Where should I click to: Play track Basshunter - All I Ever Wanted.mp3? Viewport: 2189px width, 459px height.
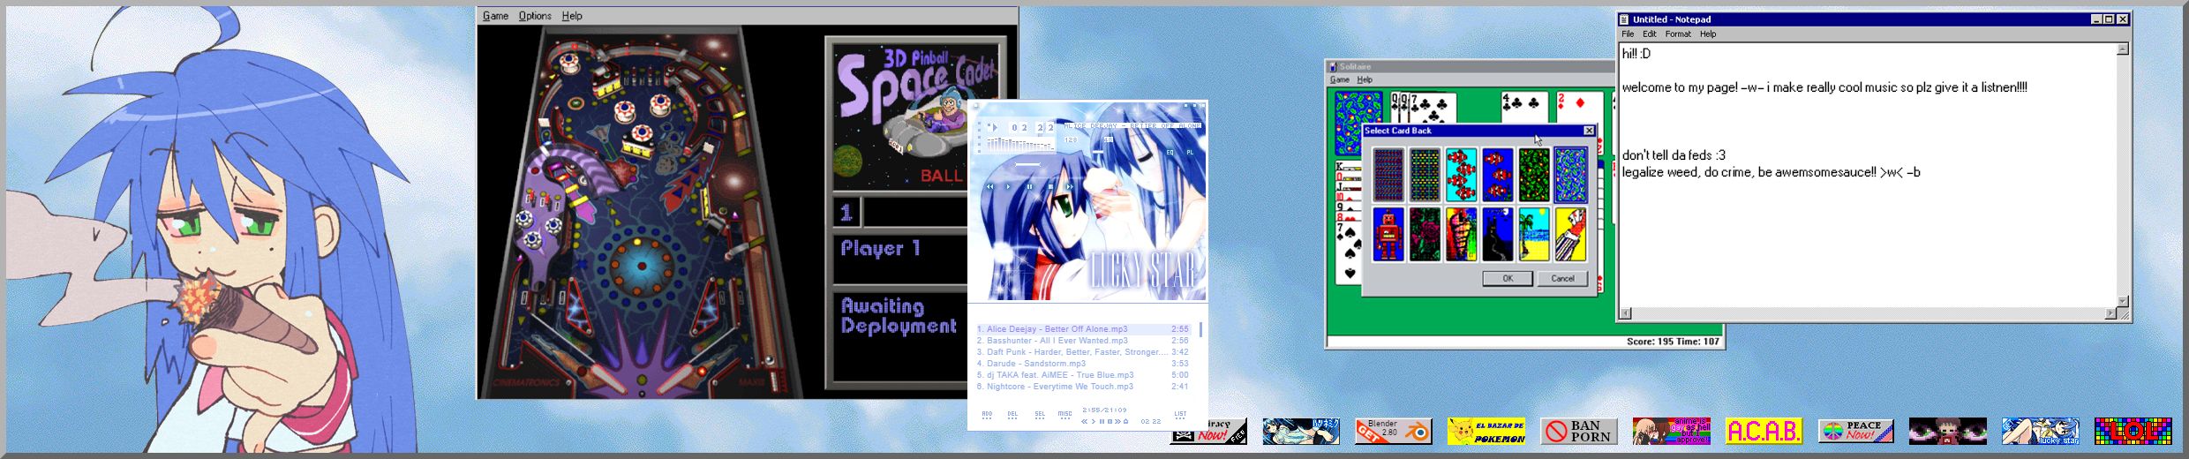pos(1082,341)
